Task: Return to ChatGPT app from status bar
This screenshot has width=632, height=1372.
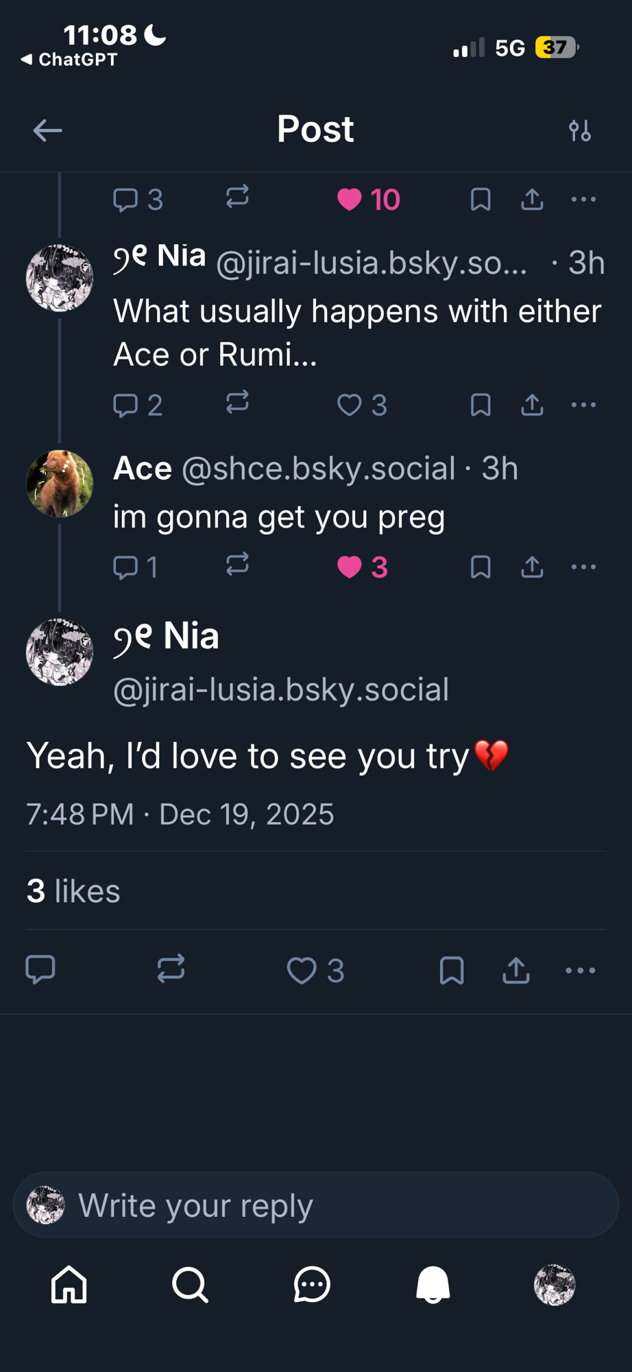Action: pos(69,60)
